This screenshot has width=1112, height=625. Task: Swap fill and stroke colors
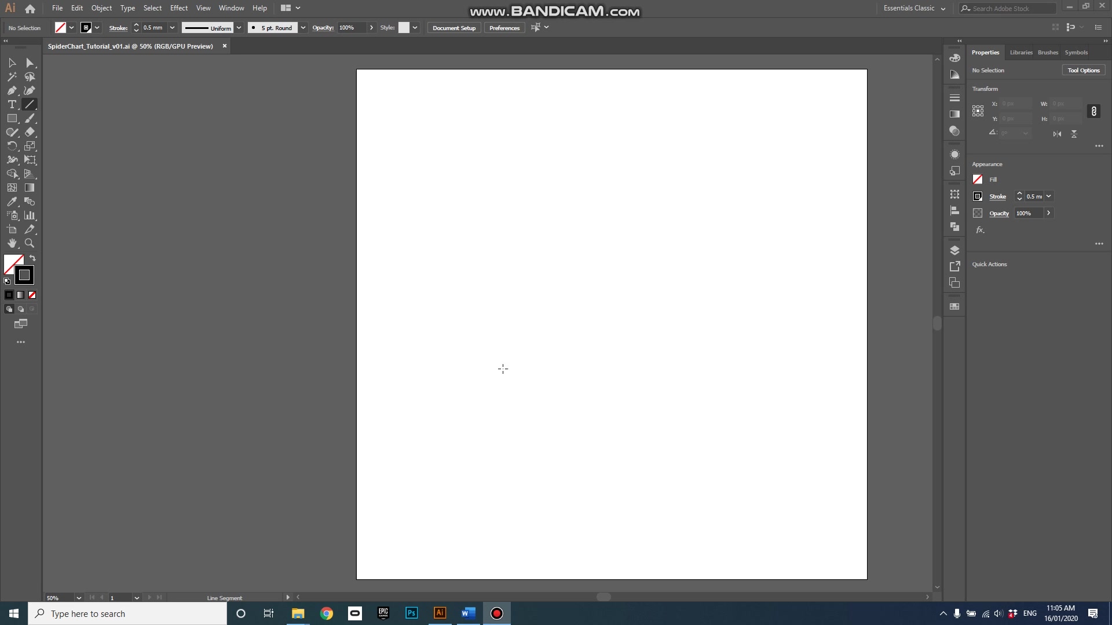pyautogui.click(x=32, y=258)
